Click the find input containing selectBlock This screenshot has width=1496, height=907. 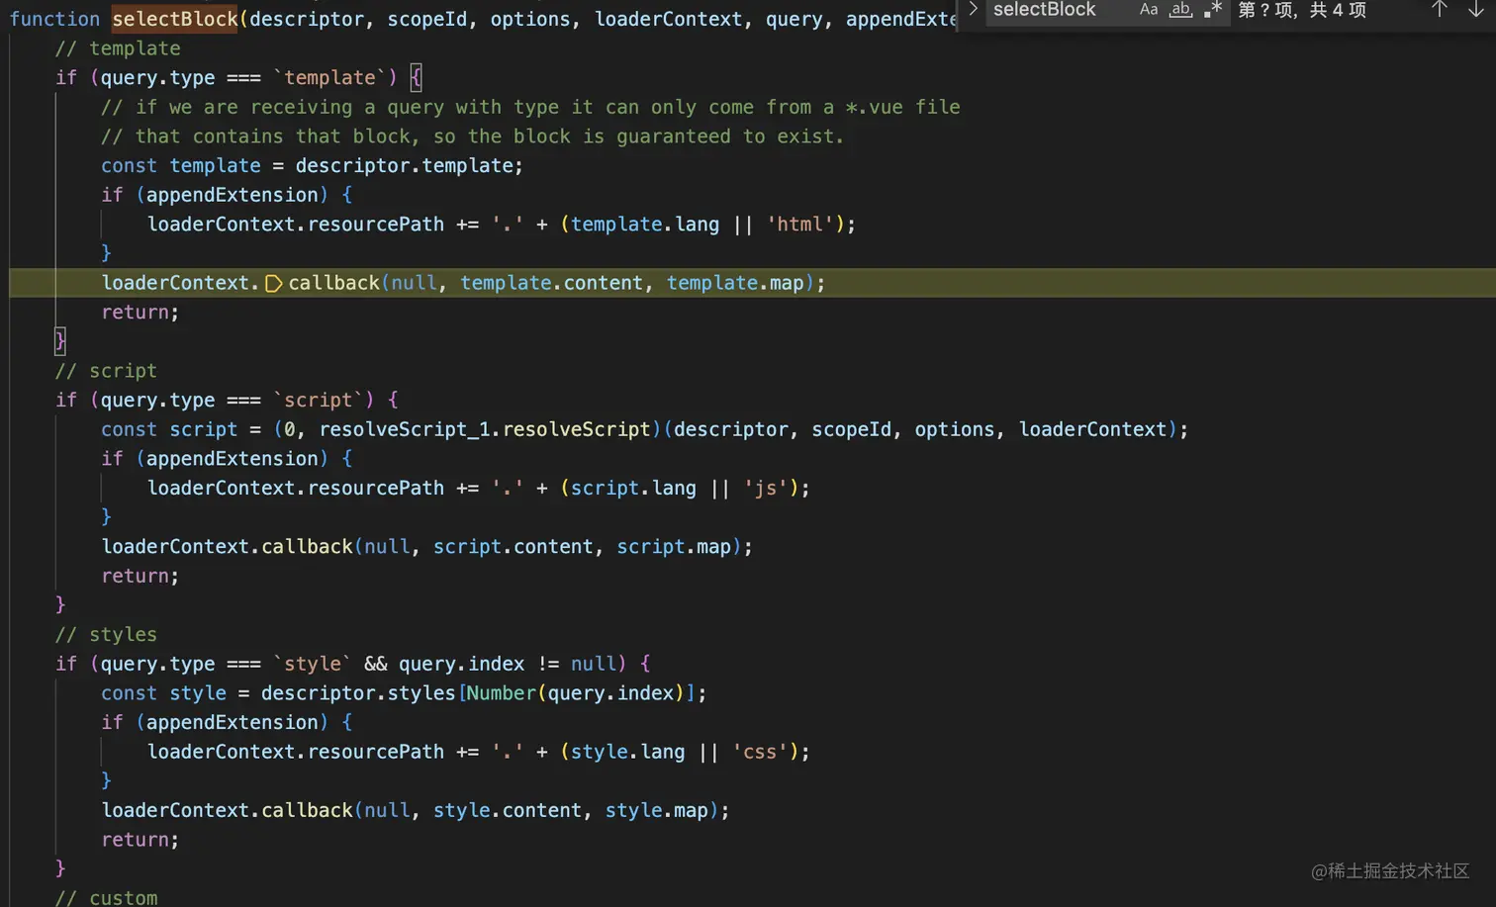point(1059,10)
